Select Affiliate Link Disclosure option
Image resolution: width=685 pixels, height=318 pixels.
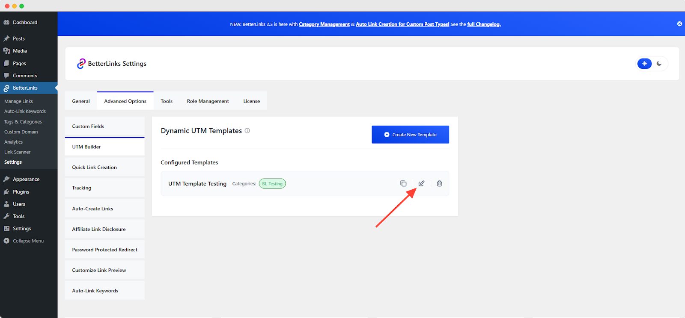coord(105,229)
